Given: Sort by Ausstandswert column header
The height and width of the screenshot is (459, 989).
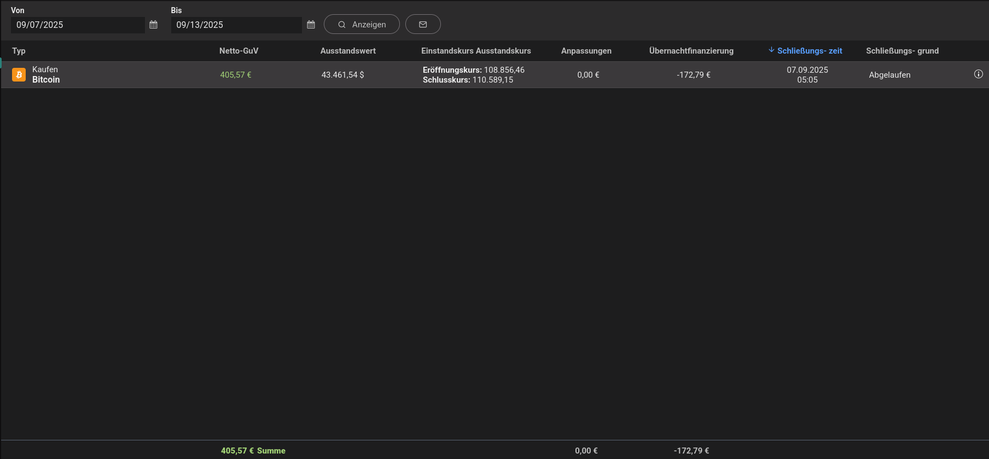Looking at the screenshot, I should (348, 51).
